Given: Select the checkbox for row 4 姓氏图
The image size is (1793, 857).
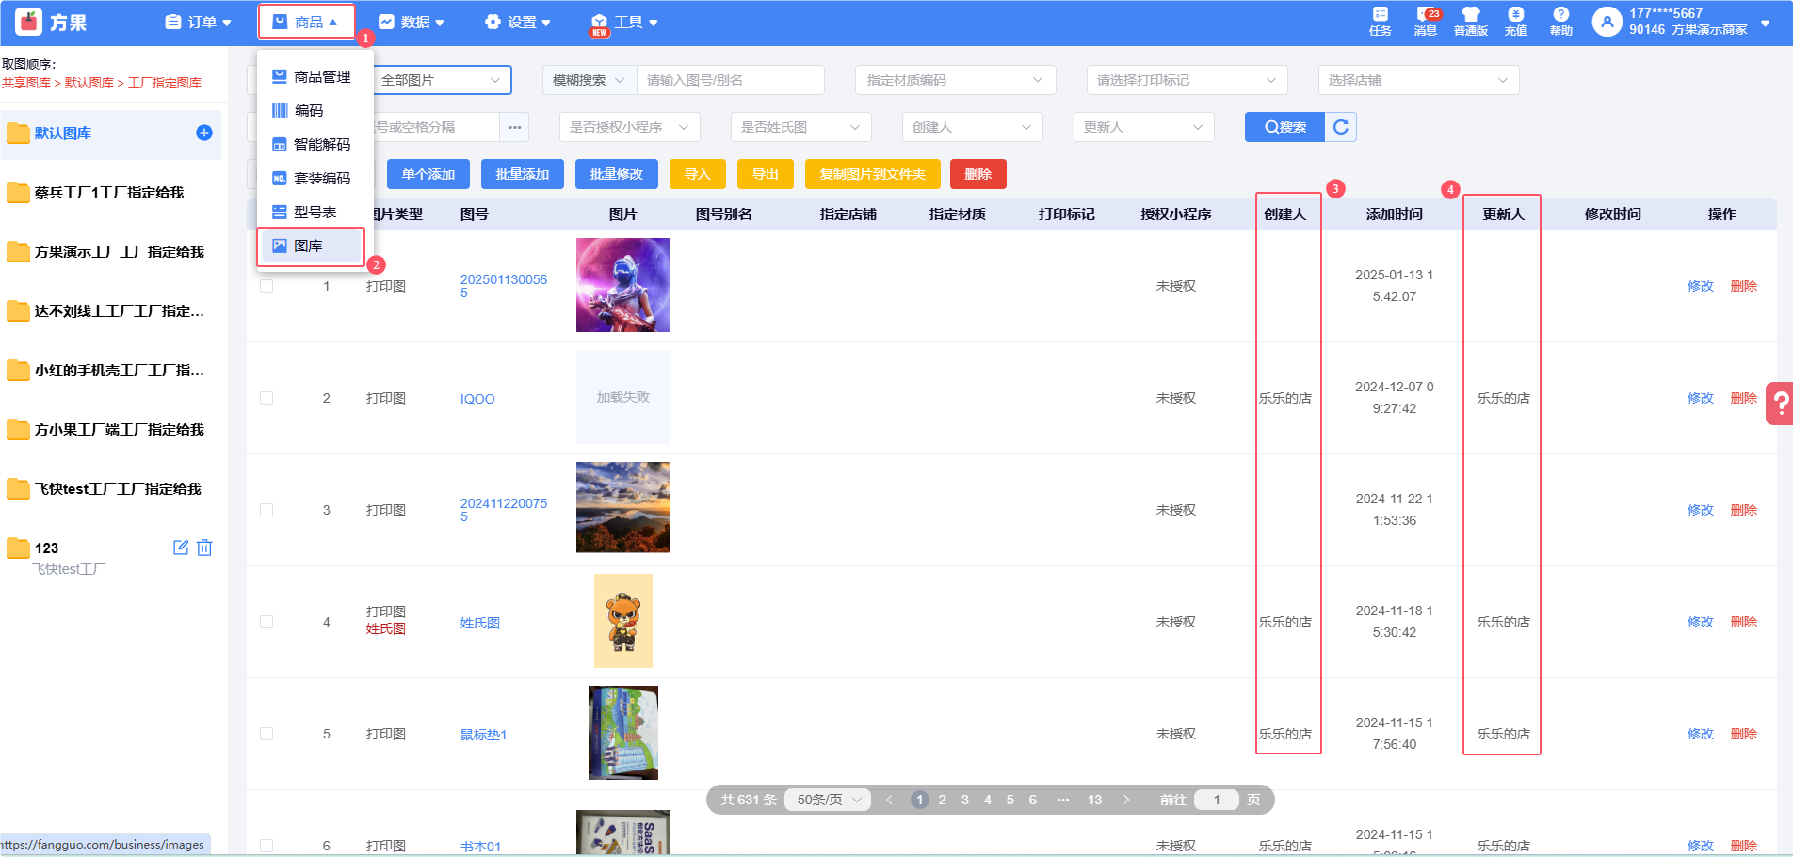Looking at the screenshot, I should click(x=267, y=622).
